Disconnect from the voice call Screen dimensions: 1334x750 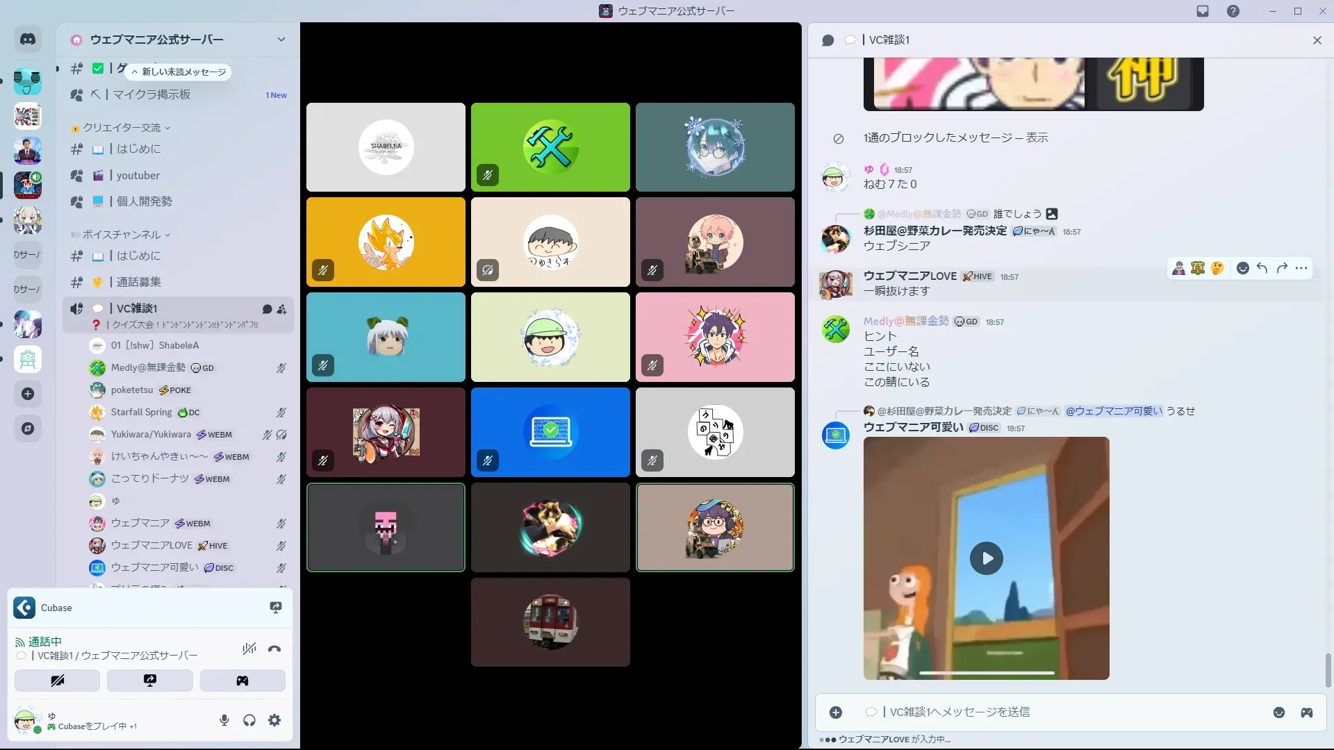pos(274,649)
